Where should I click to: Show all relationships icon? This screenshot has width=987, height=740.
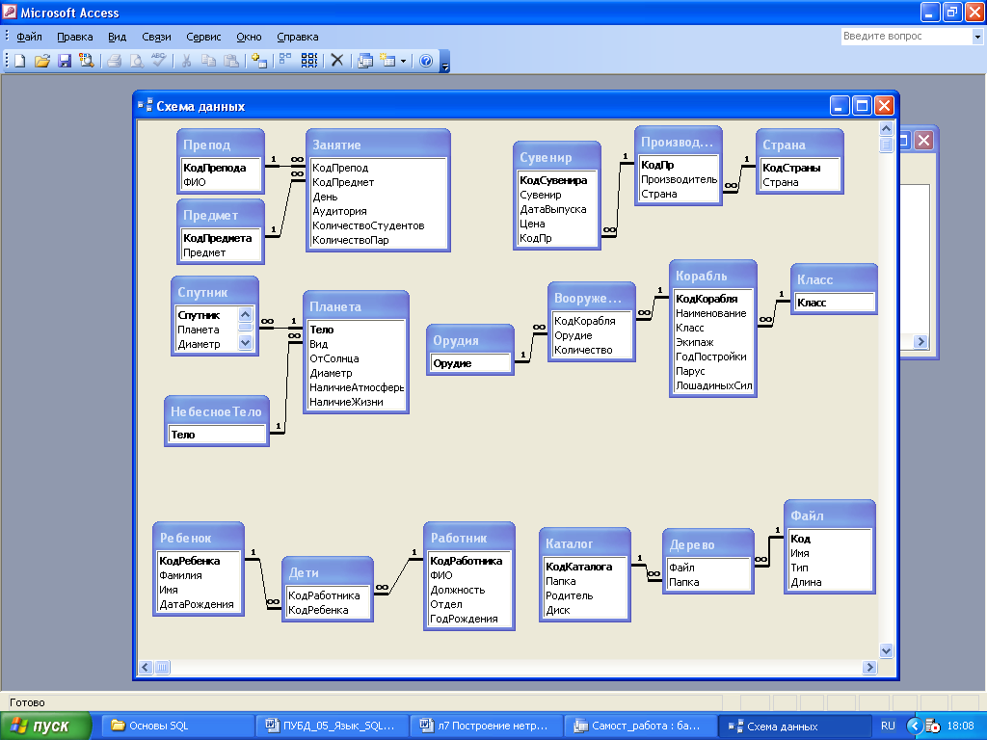[x=309, y=61]
